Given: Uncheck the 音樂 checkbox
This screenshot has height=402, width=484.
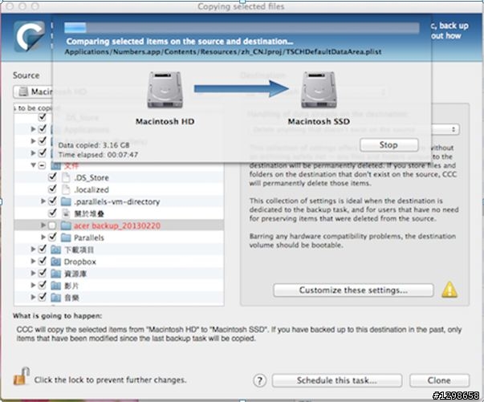Looking at the screenshot, I should pos(43,298).
